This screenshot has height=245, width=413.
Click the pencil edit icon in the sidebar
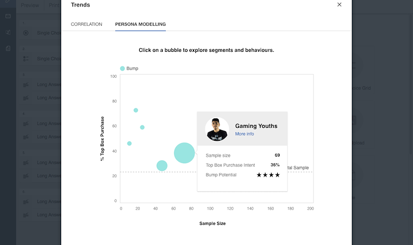click(7, 1)
